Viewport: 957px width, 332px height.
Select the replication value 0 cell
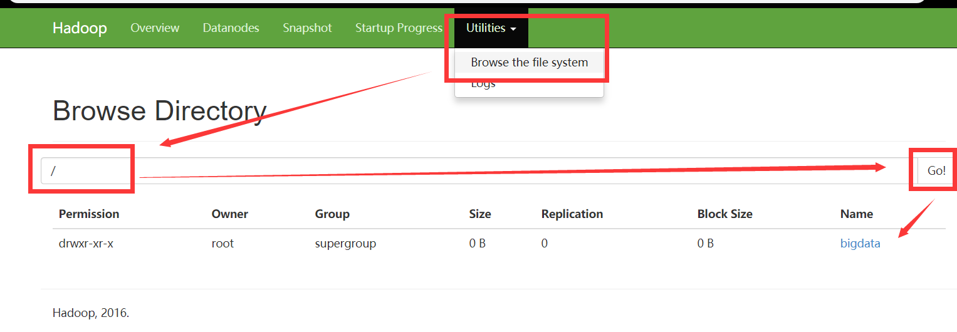point(545,244)
